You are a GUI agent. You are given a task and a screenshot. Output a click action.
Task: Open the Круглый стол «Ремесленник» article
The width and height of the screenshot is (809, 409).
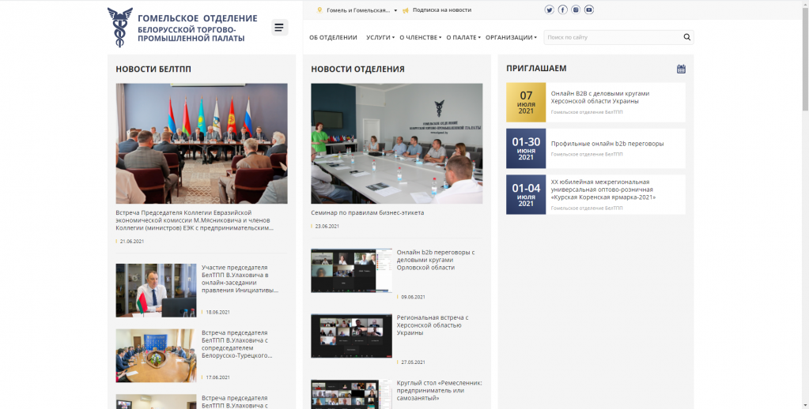[x=439, y=391]
